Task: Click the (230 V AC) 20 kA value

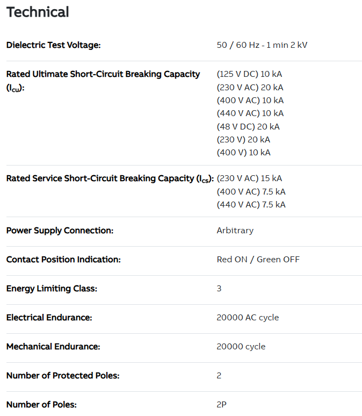Action: (250, 87)
